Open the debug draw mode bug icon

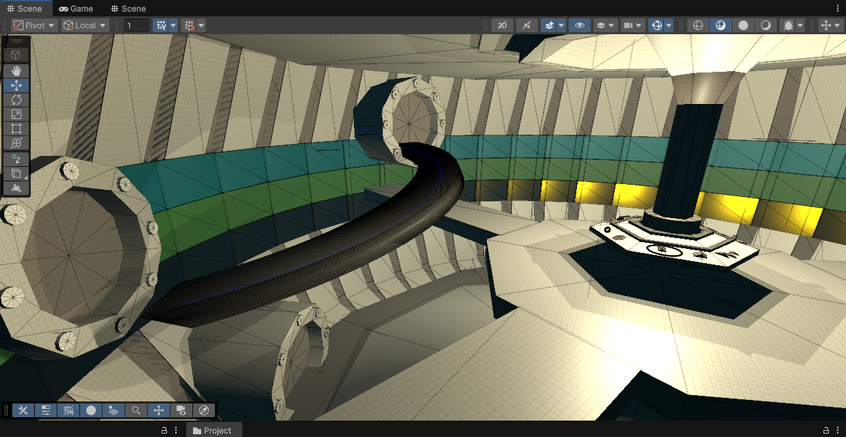(789, 25)
